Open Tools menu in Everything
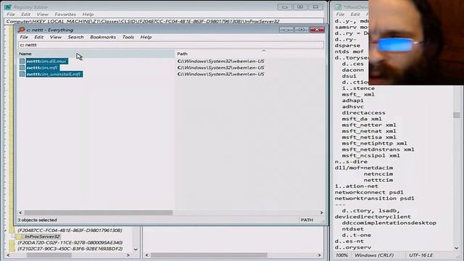 [x=128, y=37]
